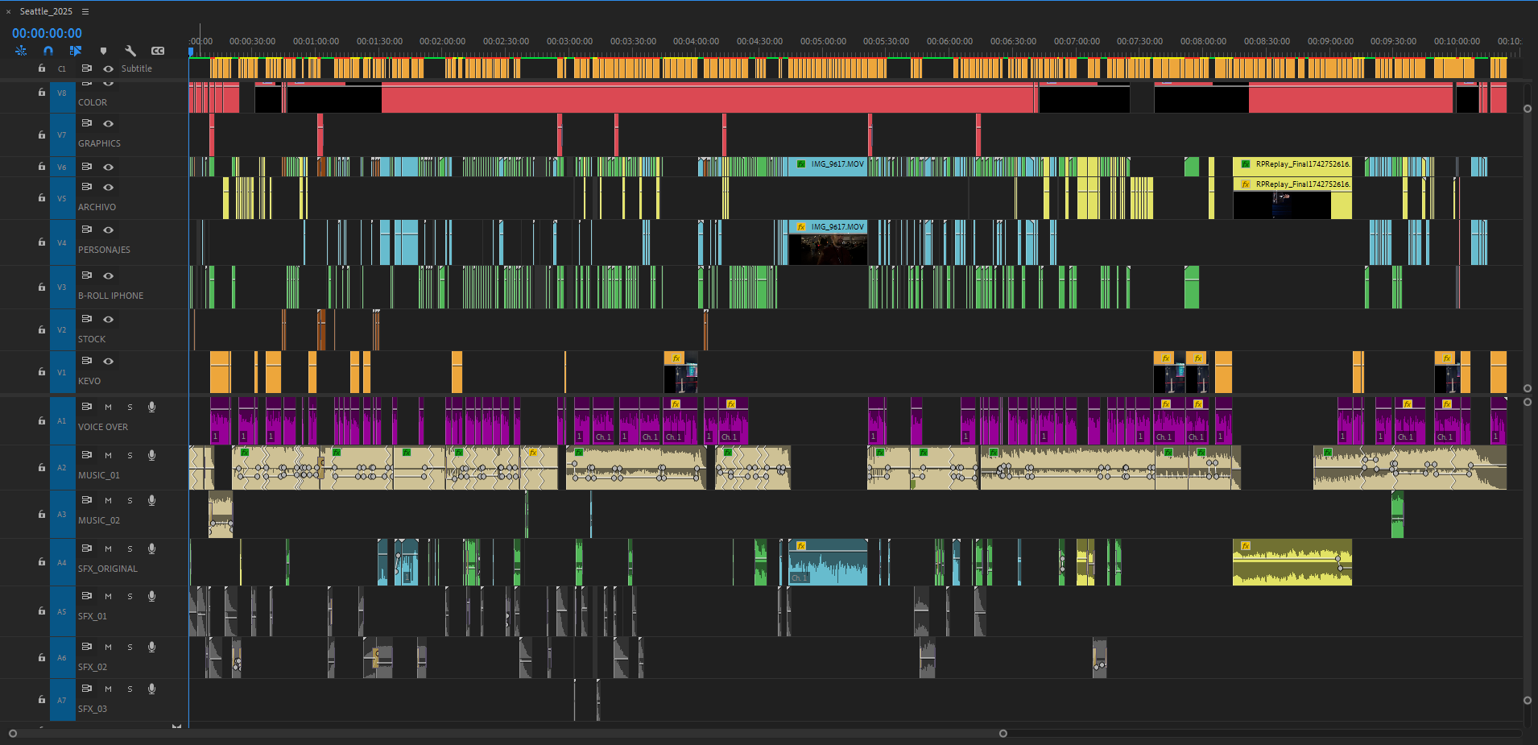Solo the SFX_ORIGINAL audio track
The width and height of the screenshot is (1538, 745).
tap(130, 549)
